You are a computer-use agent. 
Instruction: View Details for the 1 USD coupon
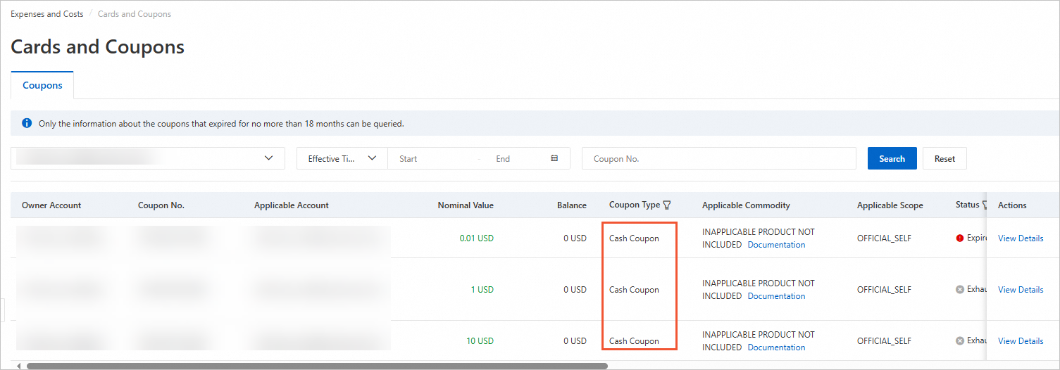point(1021,290)
